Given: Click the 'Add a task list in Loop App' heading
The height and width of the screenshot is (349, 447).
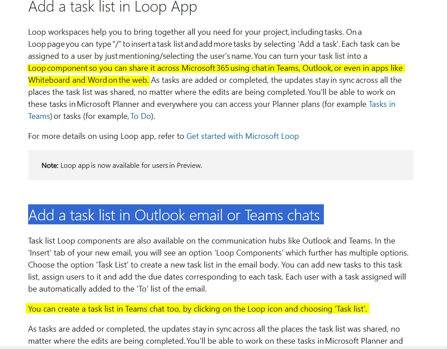Looking at the screenshot, I should (112, 7).
